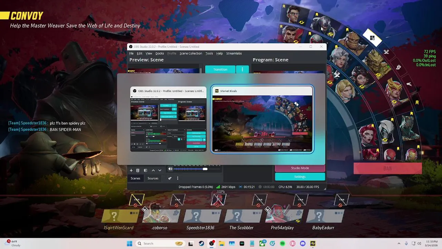Filter heroes by Strategist role icon
Screen dimensions: 442x249
point(409,84)
